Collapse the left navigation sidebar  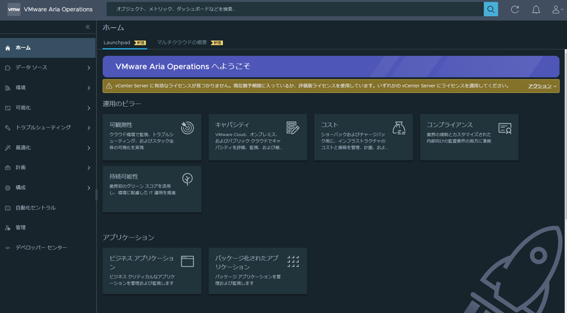88,27
